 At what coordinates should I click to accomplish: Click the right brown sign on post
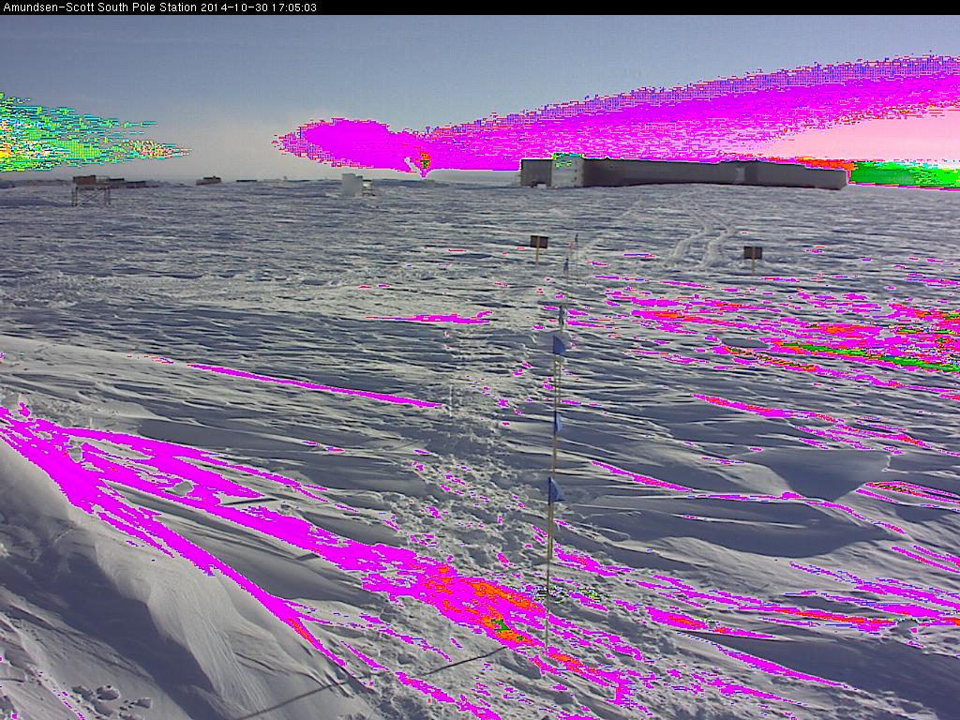(x=752, y=252)
